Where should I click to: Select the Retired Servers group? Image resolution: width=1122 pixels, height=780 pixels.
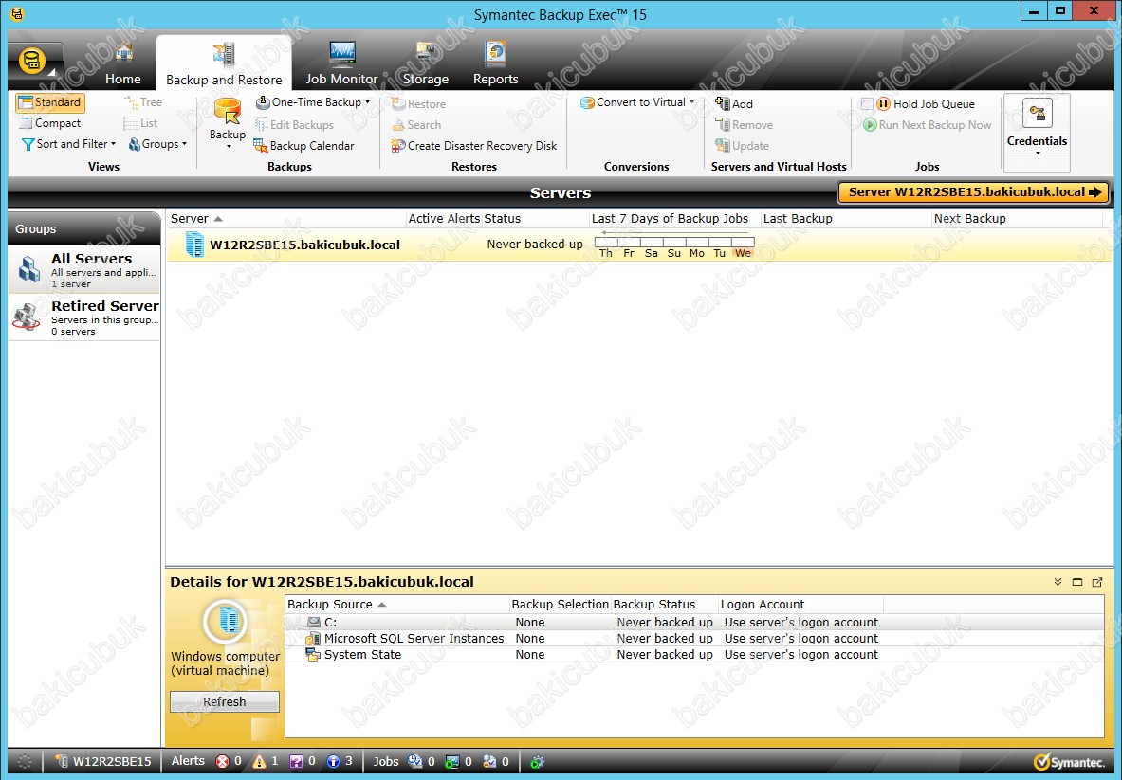tap(84, 317)
